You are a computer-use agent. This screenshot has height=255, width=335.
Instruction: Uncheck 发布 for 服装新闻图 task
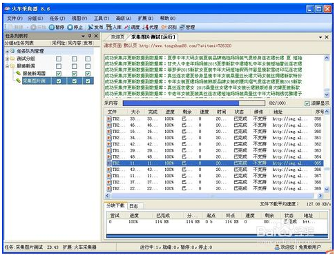[x=88, y=74]
